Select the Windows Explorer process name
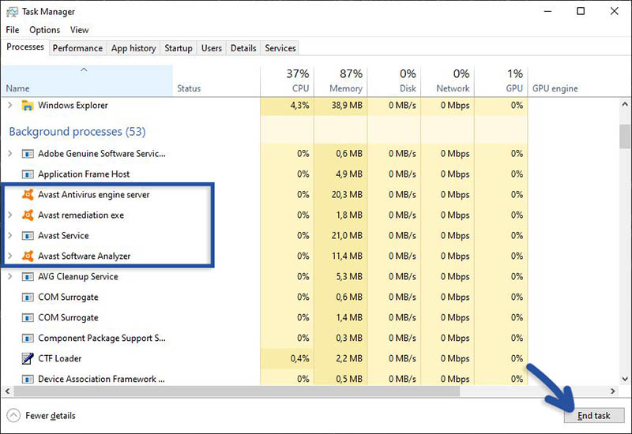Viewport: 632px width, 434px height. point(73,106)
